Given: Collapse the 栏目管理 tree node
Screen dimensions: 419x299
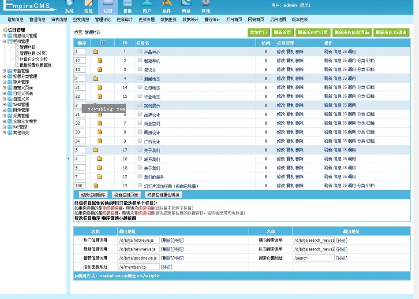Looking at the screenshot, I should pyautogui.click(x=4, y=41).
